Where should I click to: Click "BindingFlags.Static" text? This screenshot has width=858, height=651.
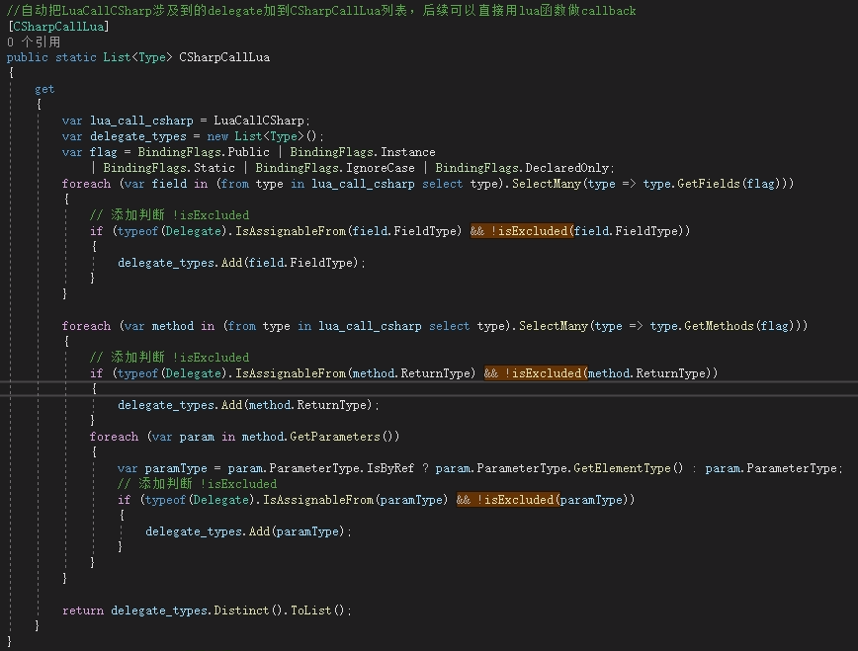[x=168, y=168]
